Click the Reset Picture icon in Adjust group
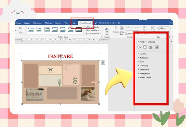Image resolution: width=186 pixels, height=127 pixels. coord(20,33)
